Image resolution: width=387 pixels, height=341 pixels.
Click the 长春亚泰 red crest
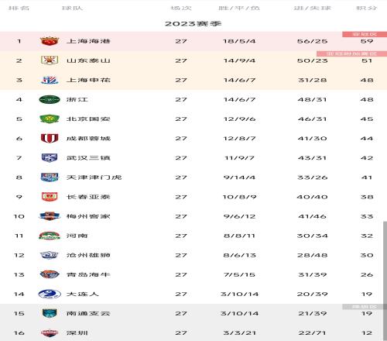click(x=50, y=197)
